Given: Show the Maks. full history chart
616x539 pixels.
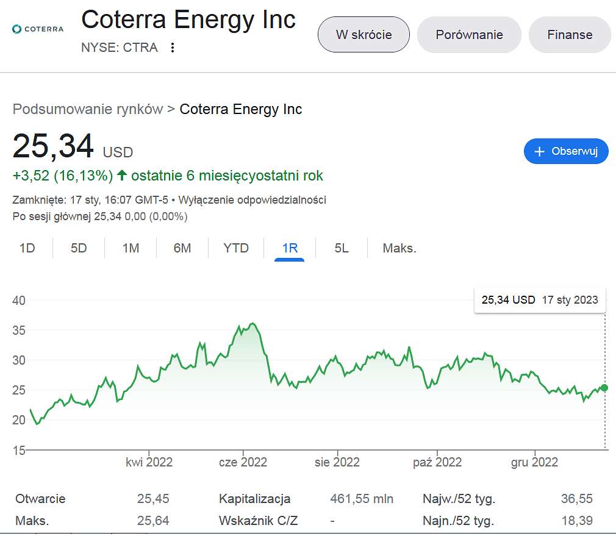Looking at the screenshot, I should 399,248.
